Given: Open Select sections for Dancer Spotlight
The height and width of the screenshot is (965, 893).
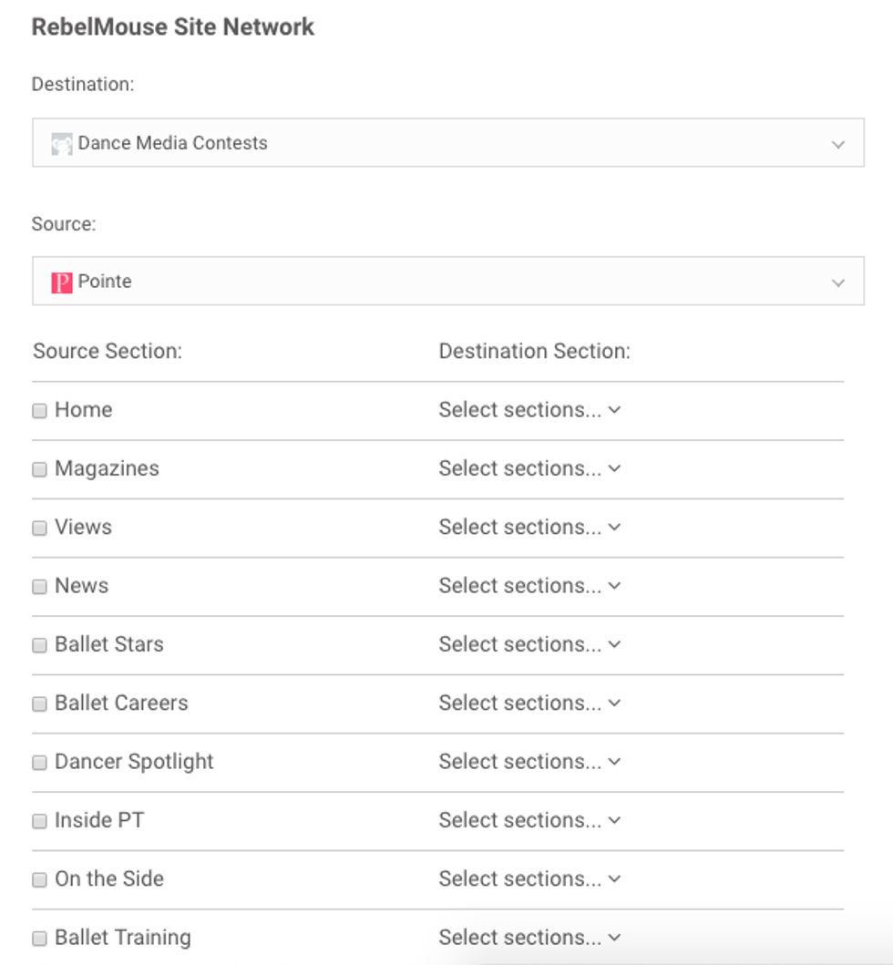Looking at the screenshot, I should click(x=529, y=762).
